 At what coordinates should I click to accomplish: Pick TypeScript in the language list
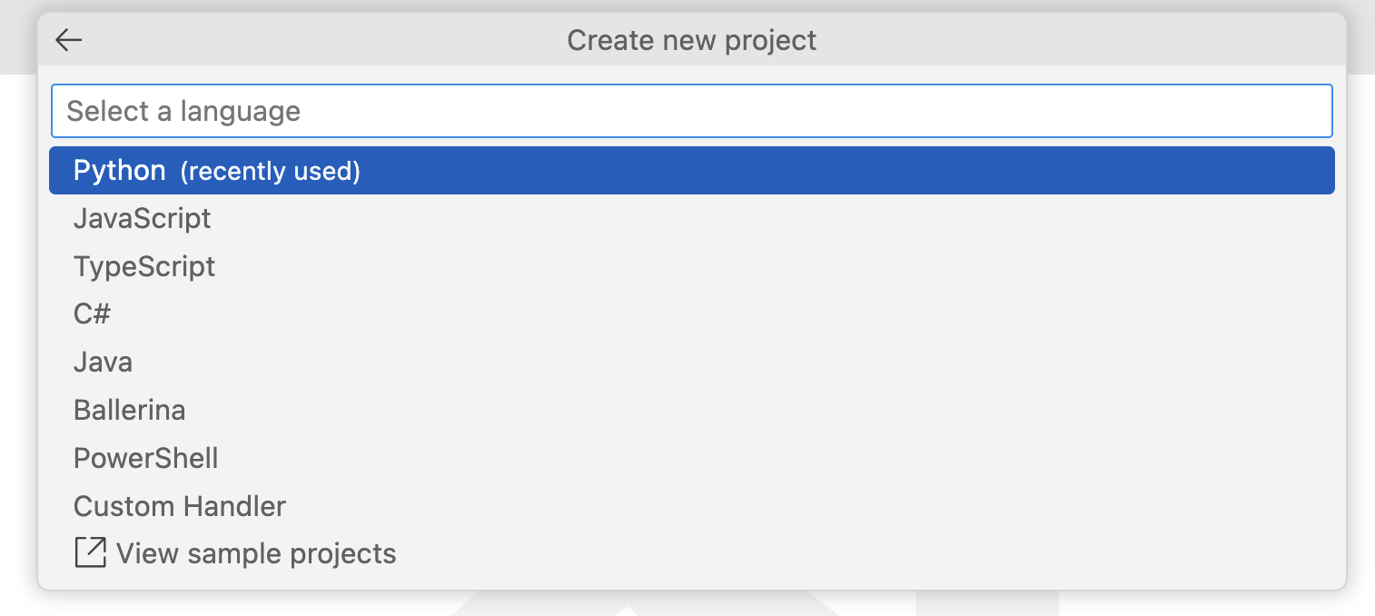tap(144, 266)
